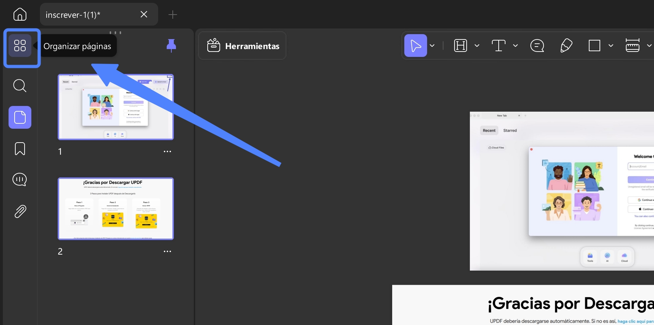Select the rectangle shape tool
654x325 pixels.
coord(595,46)
